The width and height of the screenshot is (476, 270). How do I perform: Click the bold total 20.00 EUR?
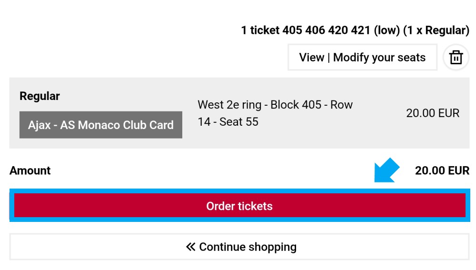click(x=442, y=170)
